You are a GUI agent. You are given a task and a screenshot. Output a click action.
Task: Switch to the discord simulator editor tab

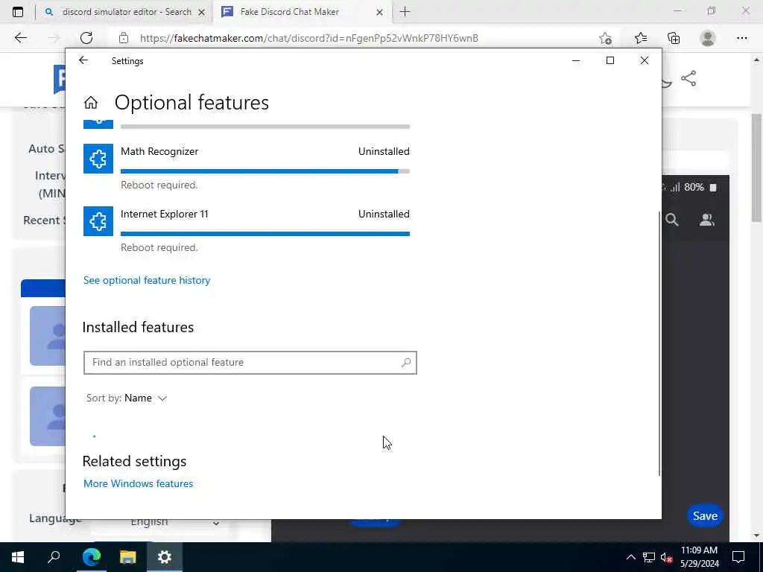124,12
